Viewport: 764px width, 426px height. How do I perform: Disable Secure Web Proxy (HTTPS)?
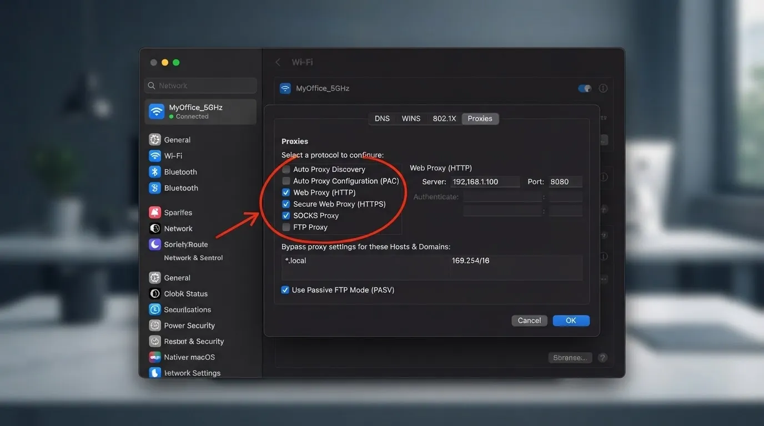[286, 204]
